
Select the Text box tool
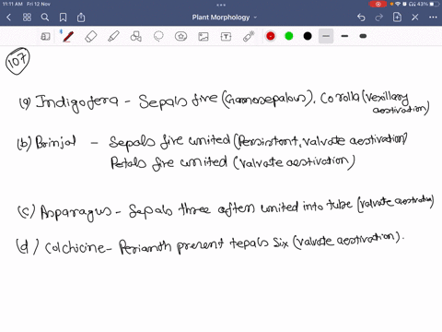tap(226, 37)
